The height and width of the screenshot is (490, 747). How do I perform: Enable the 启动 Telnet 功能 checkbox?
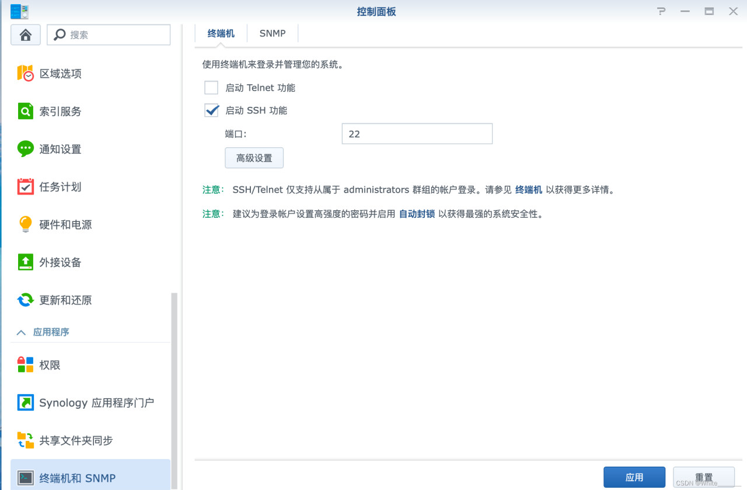(211, 88)
